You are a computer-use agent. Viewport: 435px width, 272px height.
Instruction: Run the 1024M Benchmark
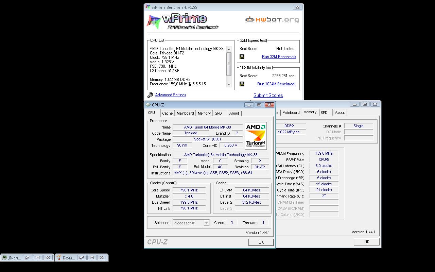pyautogui.click(x=276, y=84)
